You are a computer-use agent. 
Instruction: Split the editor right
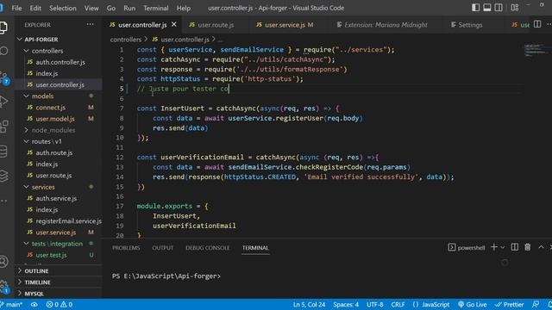537,24
